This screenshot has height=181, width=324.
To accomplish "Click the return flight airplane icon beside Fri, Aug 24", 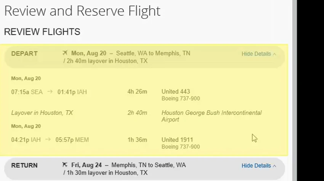I will click(x=65, y=165).
